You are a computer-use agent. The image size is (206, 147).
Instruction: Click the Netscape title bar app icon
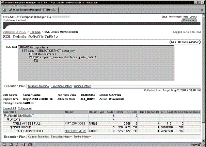coord(2,2)
